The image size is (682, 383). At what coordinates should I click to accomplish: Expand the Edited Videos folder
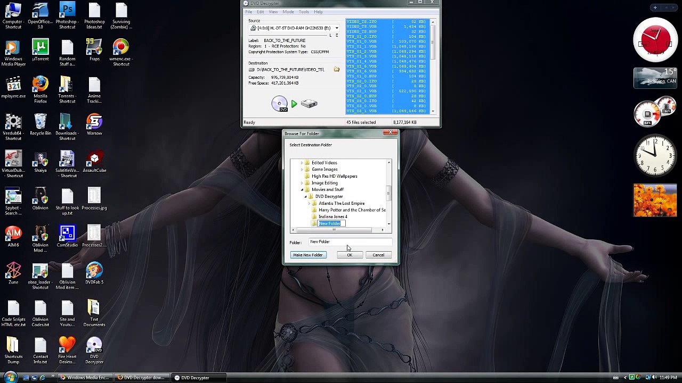302,163
